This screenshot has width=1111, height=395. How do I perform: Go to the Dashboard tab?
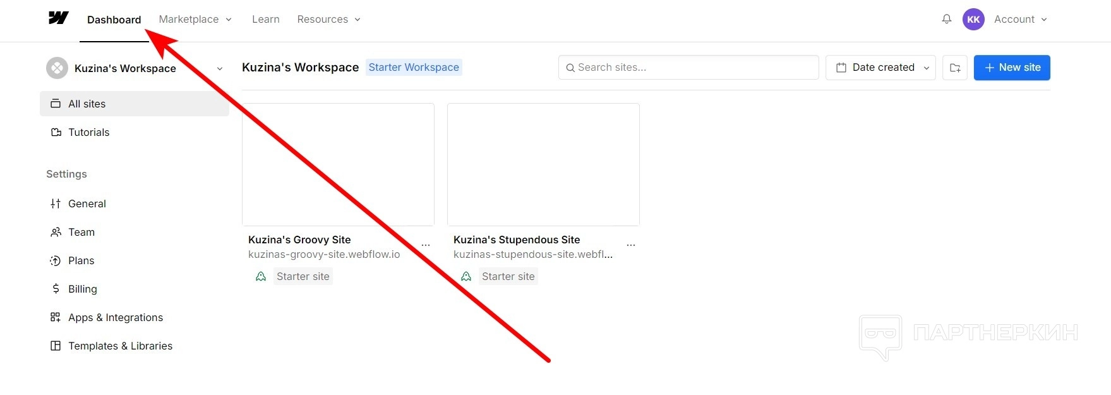point(114,20)
